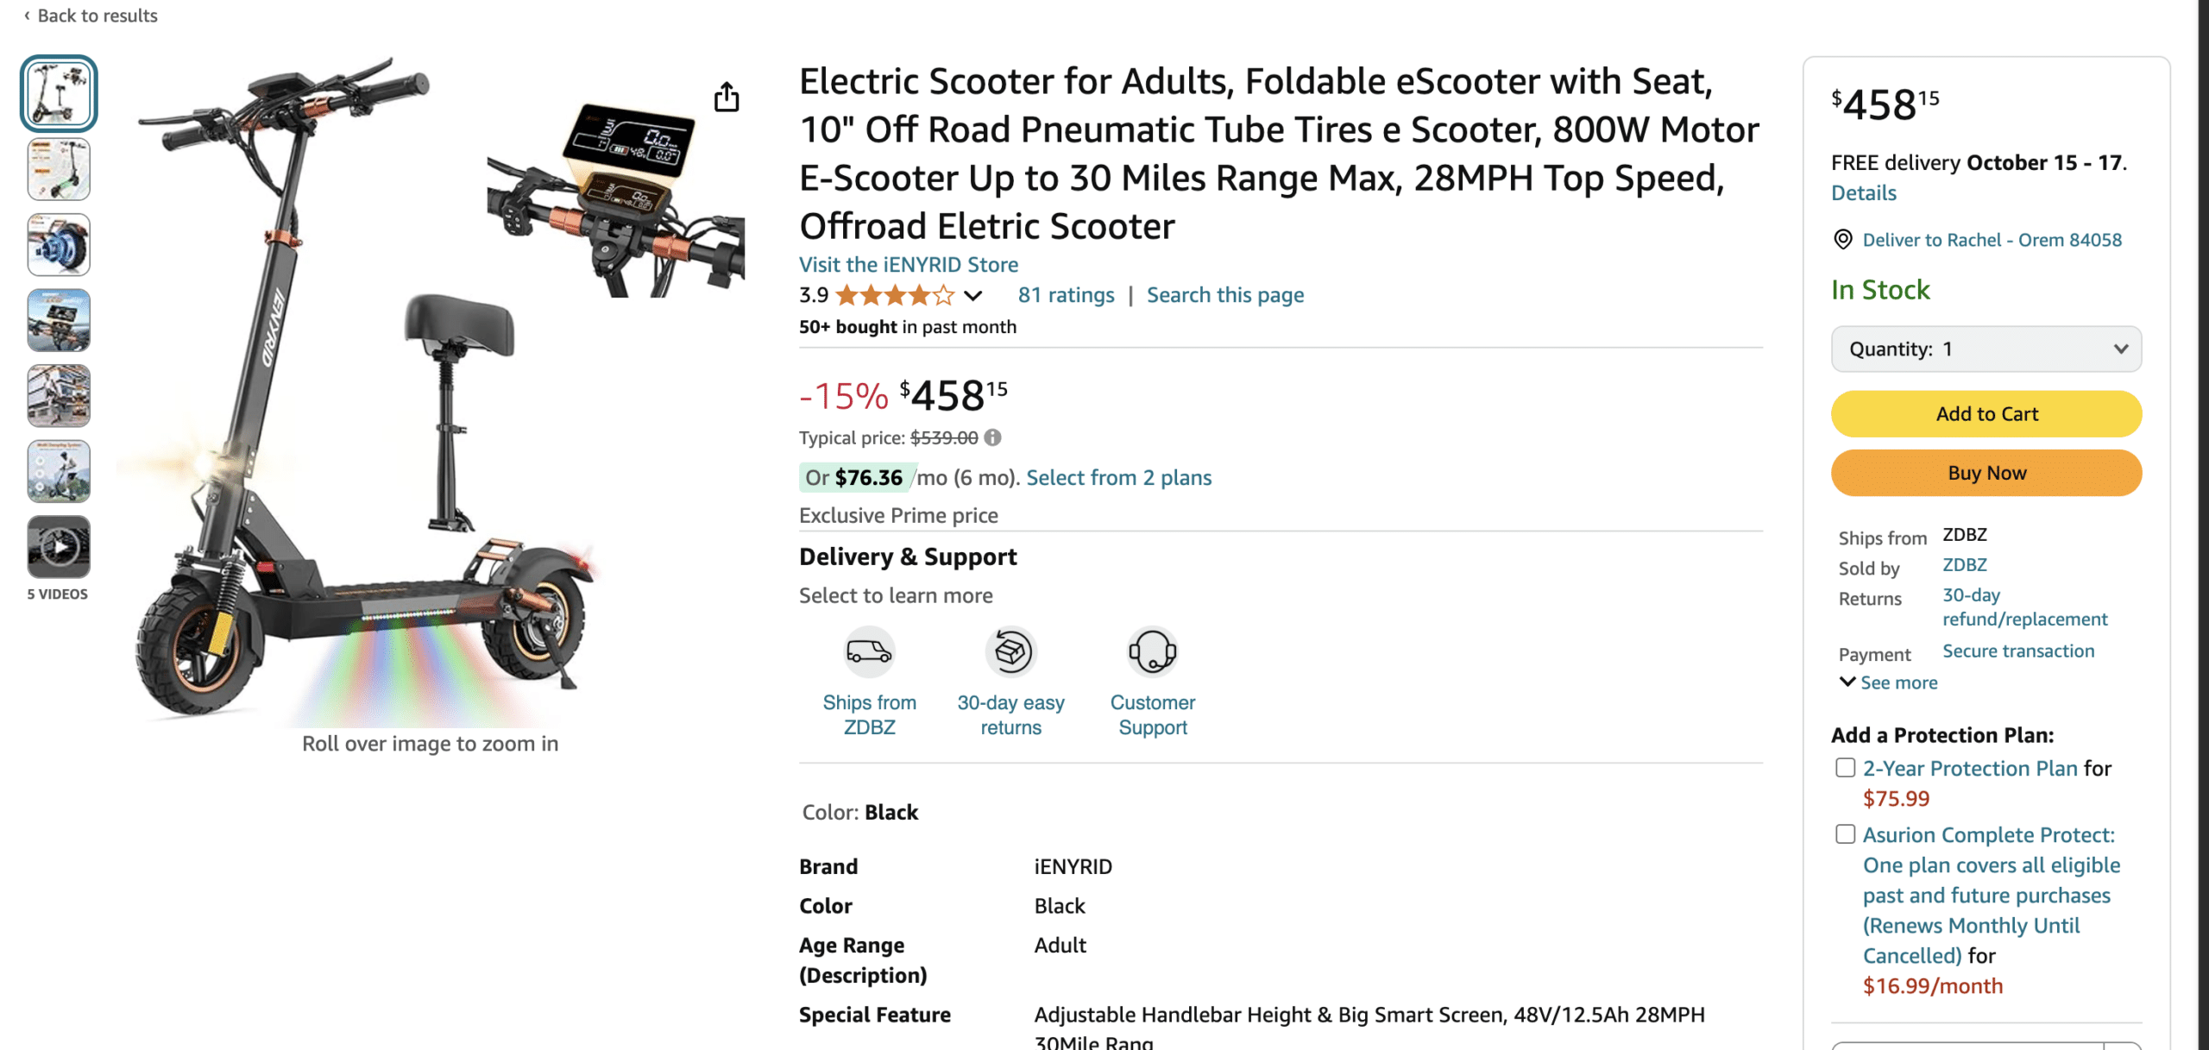Open delivery Details link

(1863, 192)
